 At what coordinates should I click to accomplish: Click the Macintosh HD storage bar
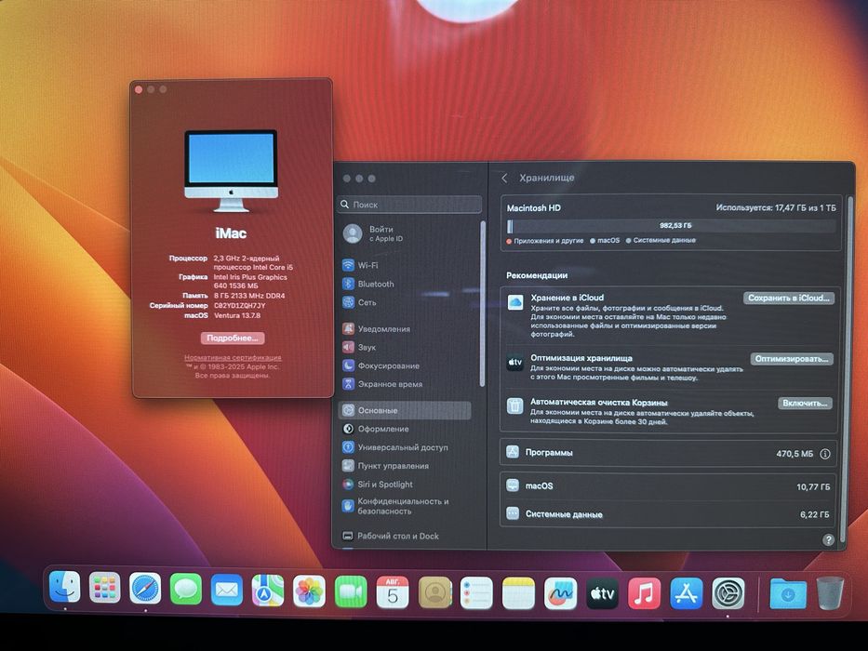(x=671, y=226)
